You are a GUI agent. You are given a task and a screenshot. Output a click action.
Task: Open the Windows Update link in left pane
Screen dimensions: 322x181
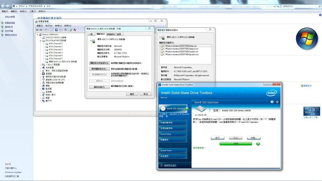(13, 172)
